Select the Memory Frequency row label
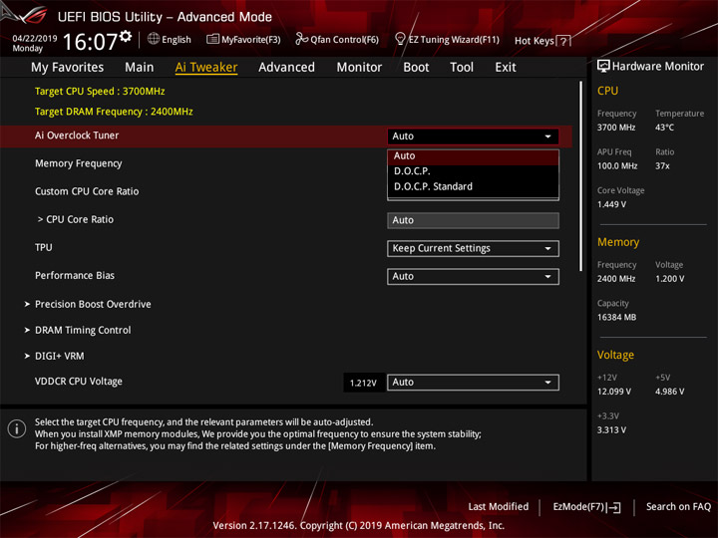The image size is (718, 538). [x=79, y=163]
